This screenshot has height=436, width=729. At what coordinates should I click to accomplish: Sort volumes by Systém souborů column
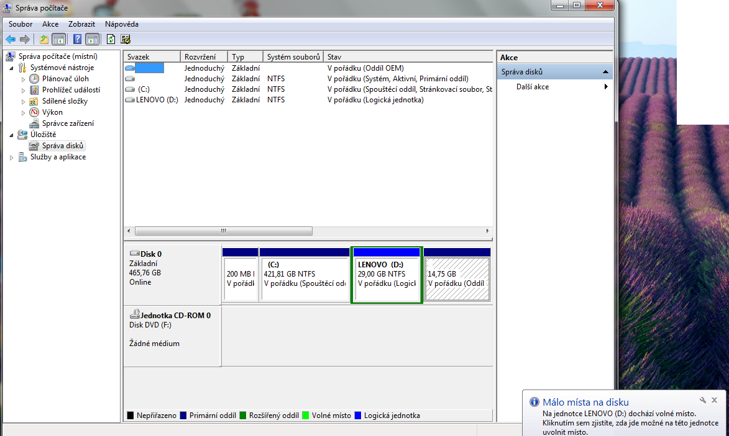coord(293,57)
